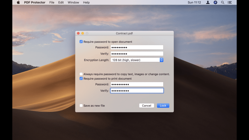Image resolution: width=249 pixels, height=140 pixels.
Task: Click the print Verify field
Action: click(137, 91)
